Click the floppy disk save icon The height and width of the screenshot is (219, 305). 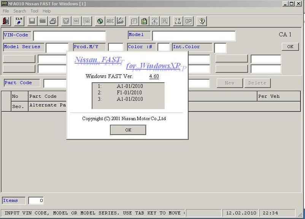coord(32,21)
